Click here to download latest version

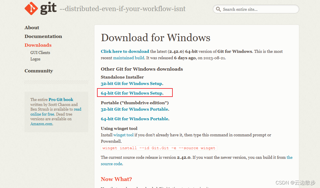click(x=125, y=51)
